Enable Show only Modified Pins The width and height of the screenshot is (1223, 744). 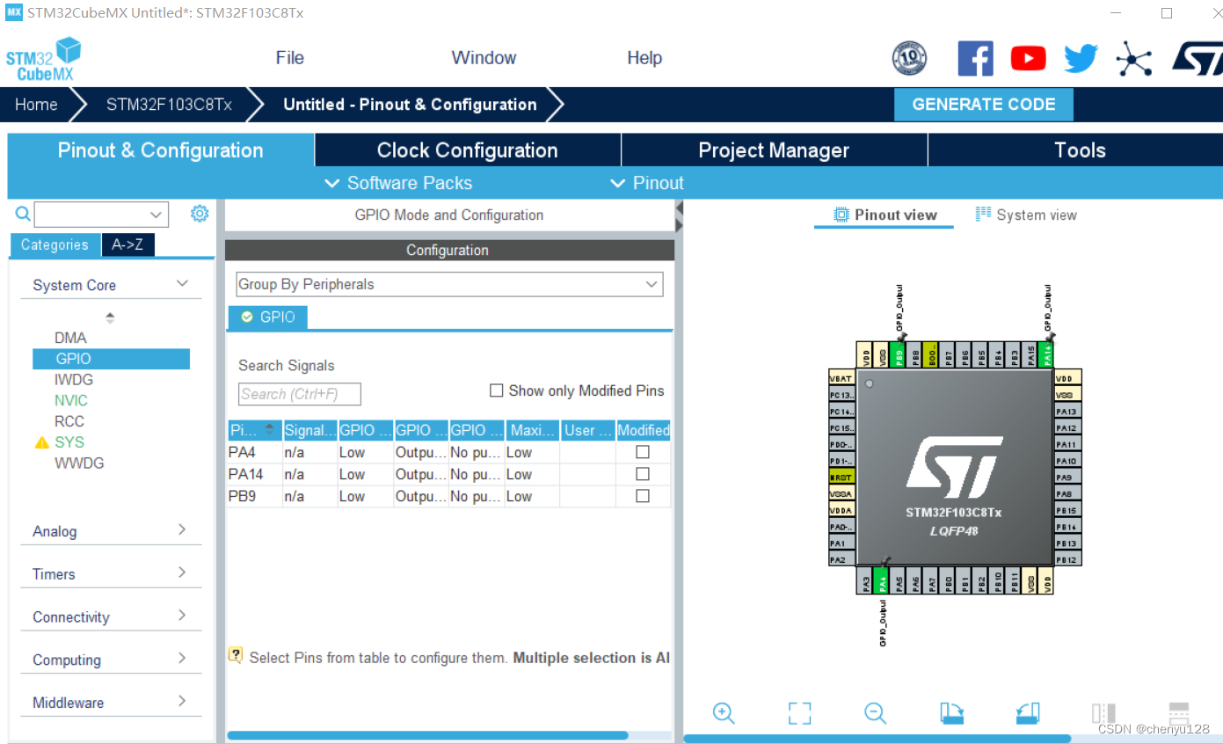tap(497, 390)
